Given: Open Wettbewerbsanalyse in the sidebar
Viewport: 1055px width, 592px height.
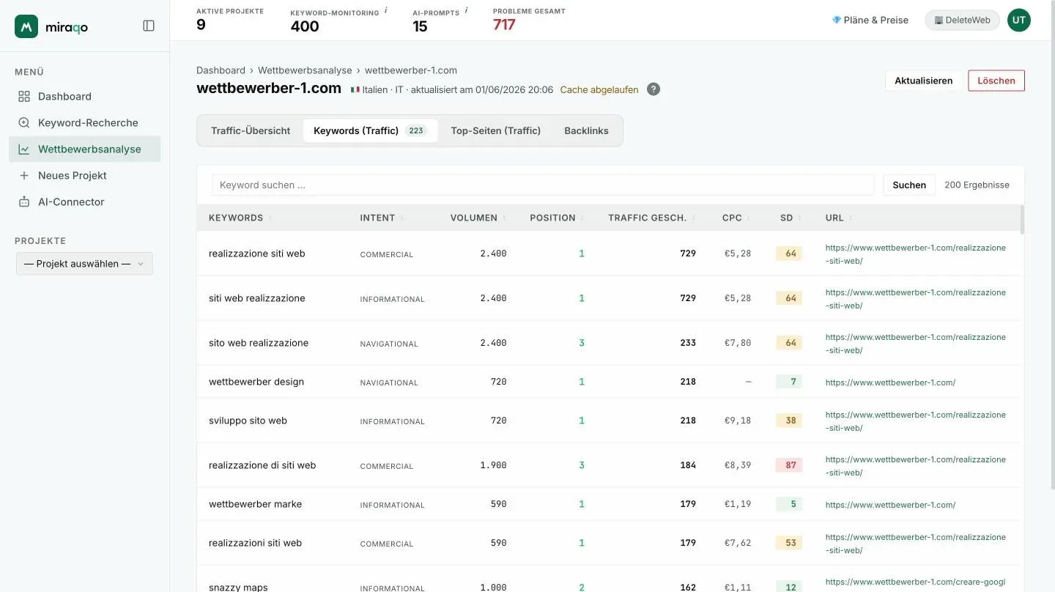Looking at the screenshot, I should (x=84, y=149).
